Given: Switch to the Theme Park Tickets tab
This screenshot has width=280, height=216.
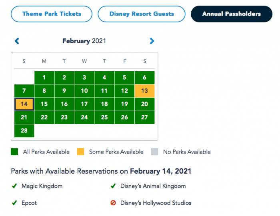Looking at the screenshot, I should 52,14.
